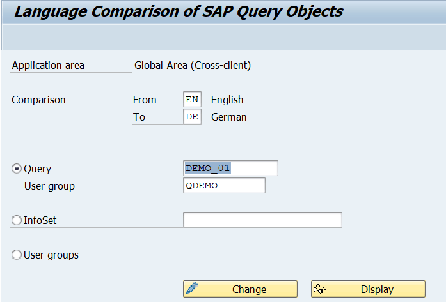The width and height of the screenshot is (446, 302).
Task: Select the Query radio button
Action: tap(17, 169)
